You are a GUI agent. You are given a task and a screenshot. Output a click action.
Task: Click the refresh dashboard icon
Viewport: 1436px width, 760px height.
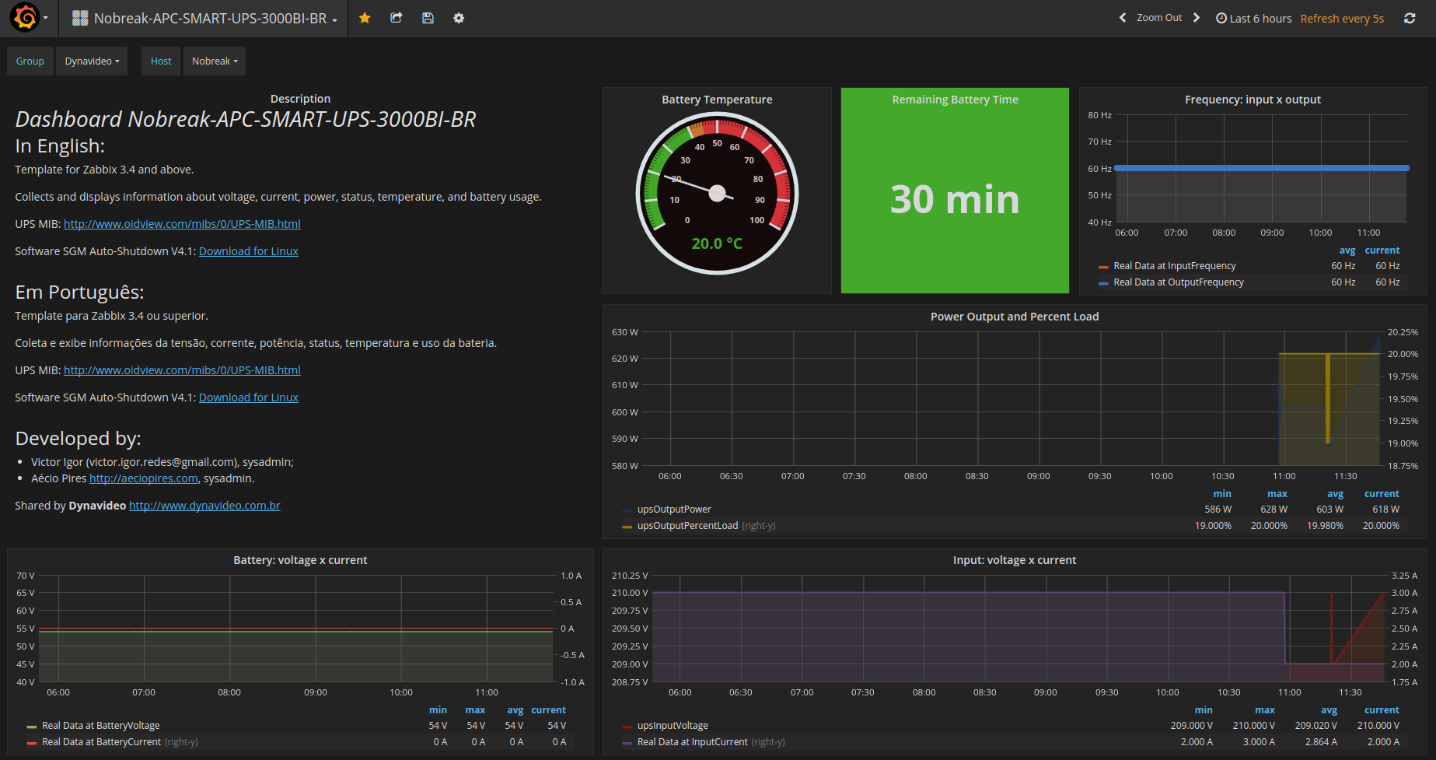[1410, 18]
